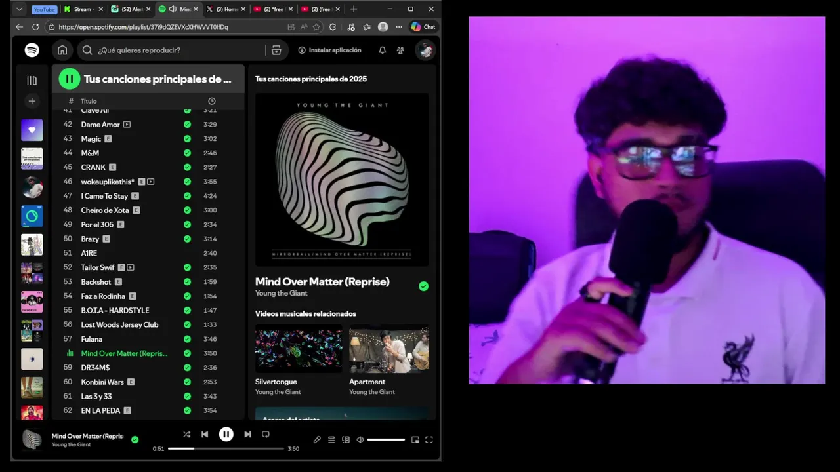Pause playlist with green header button
The height and width of the screenshot is (472, 840).
[70, 79]
